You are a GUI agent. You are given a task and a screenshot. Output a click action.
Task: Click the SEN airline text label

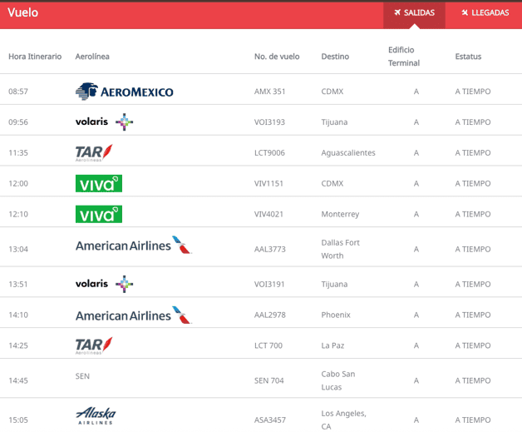click(x=82, y=376)
